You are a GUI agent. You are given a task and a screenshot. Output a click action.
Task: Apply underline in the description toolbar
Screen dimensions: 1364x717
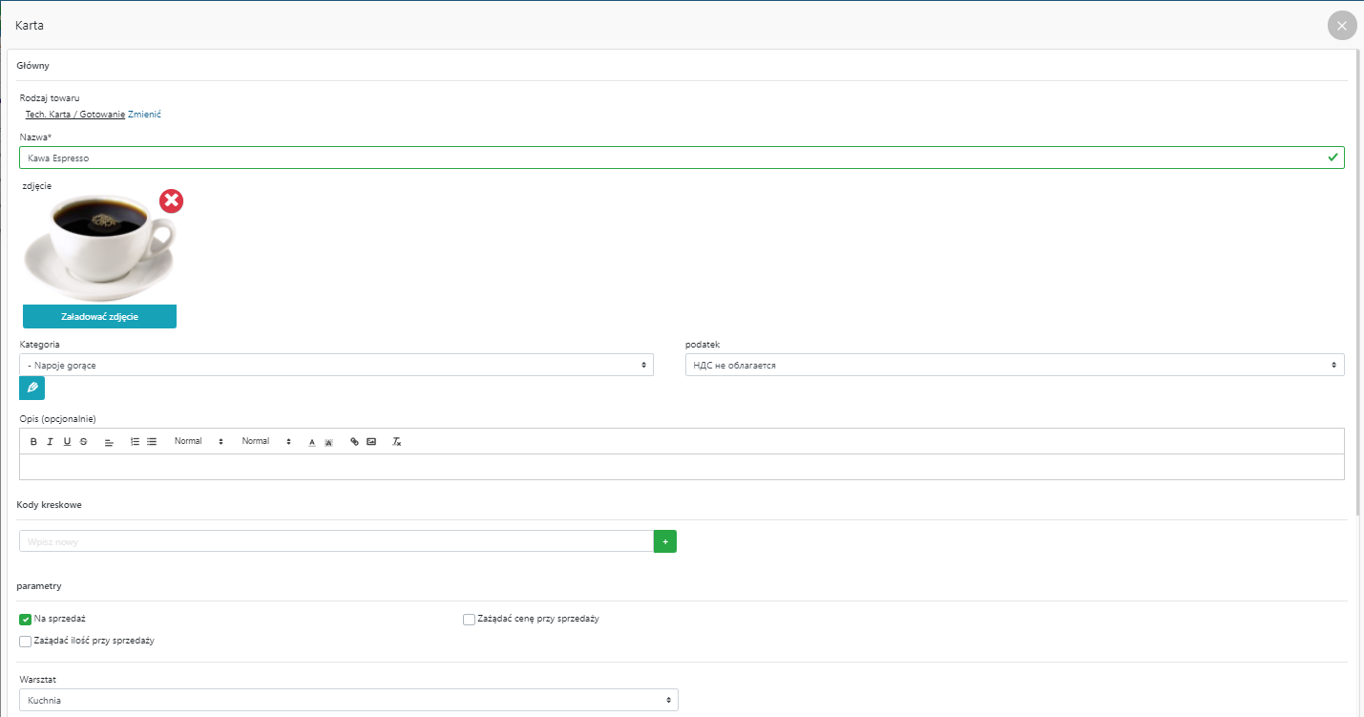click(67, 442)
